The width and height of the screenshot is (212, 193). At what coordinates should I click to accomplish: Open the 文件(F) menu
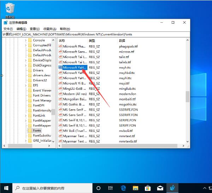(8, 29)
